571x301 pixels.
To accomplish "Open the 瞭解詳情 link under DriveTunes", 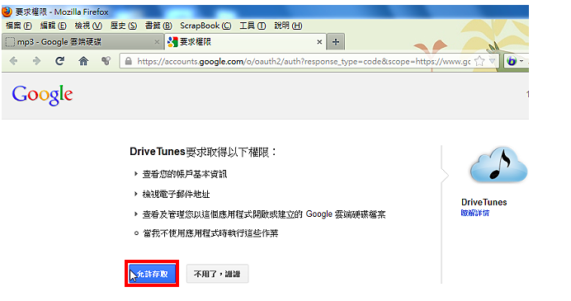I will tap(474, 213).
